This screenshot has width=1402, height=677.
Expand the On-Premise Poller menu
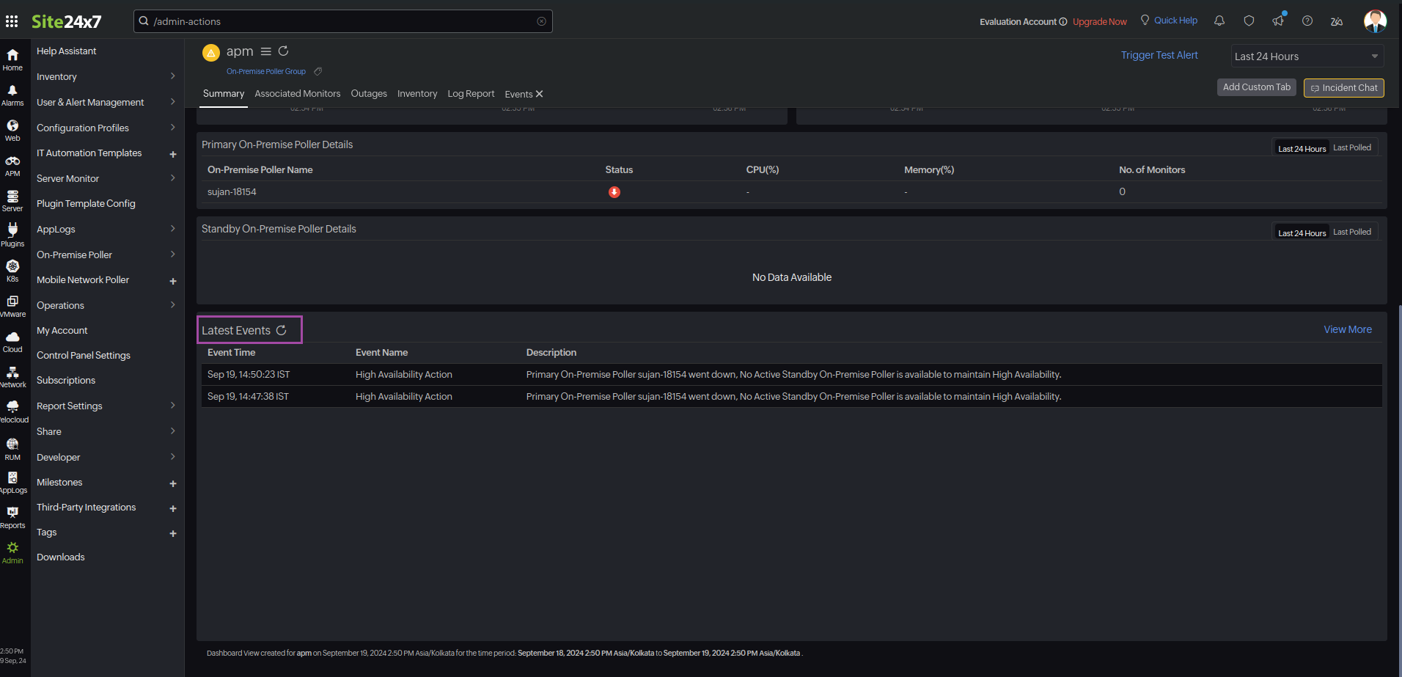pyautogui.click(x=106, y=255)
